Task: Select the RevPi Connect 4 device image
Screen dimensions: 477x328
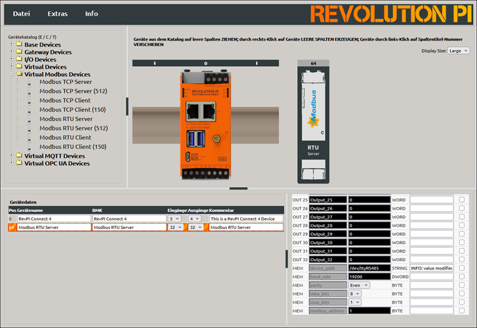Action: tap(205, 125)
